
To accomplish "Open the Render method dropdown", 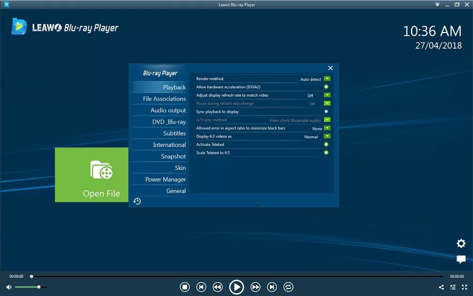I will click(x=327, y=79).
